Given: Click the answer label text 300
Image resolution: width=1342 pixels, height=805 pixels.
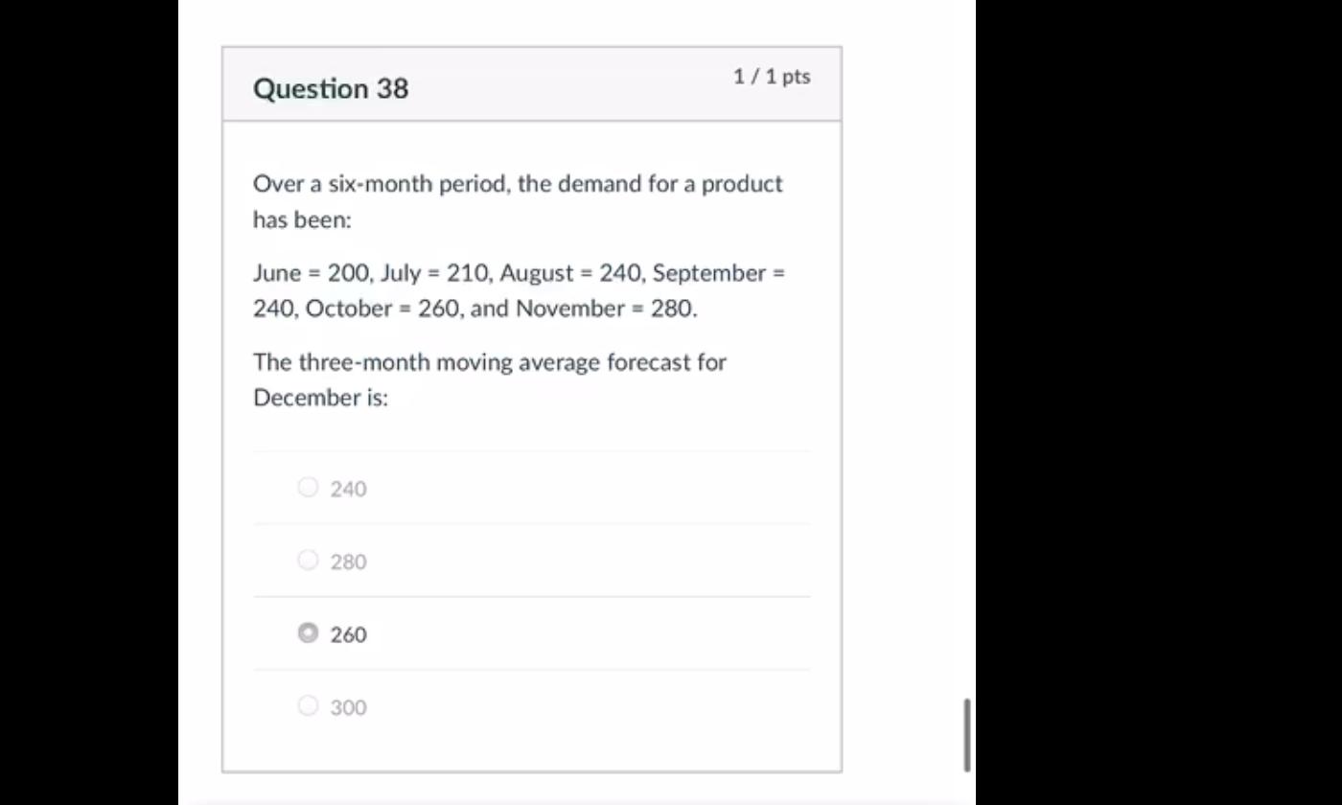Looking at the screenshot, I should tap(347, 707).
